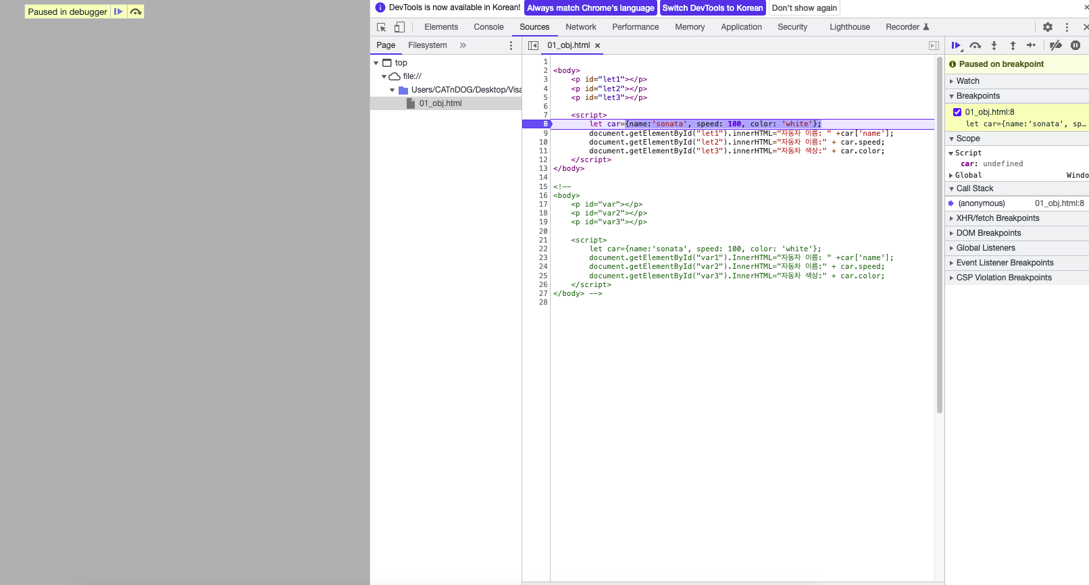Open DevTools settings gear
This screenshot has width=1089, height=585.
point(1048,27)
